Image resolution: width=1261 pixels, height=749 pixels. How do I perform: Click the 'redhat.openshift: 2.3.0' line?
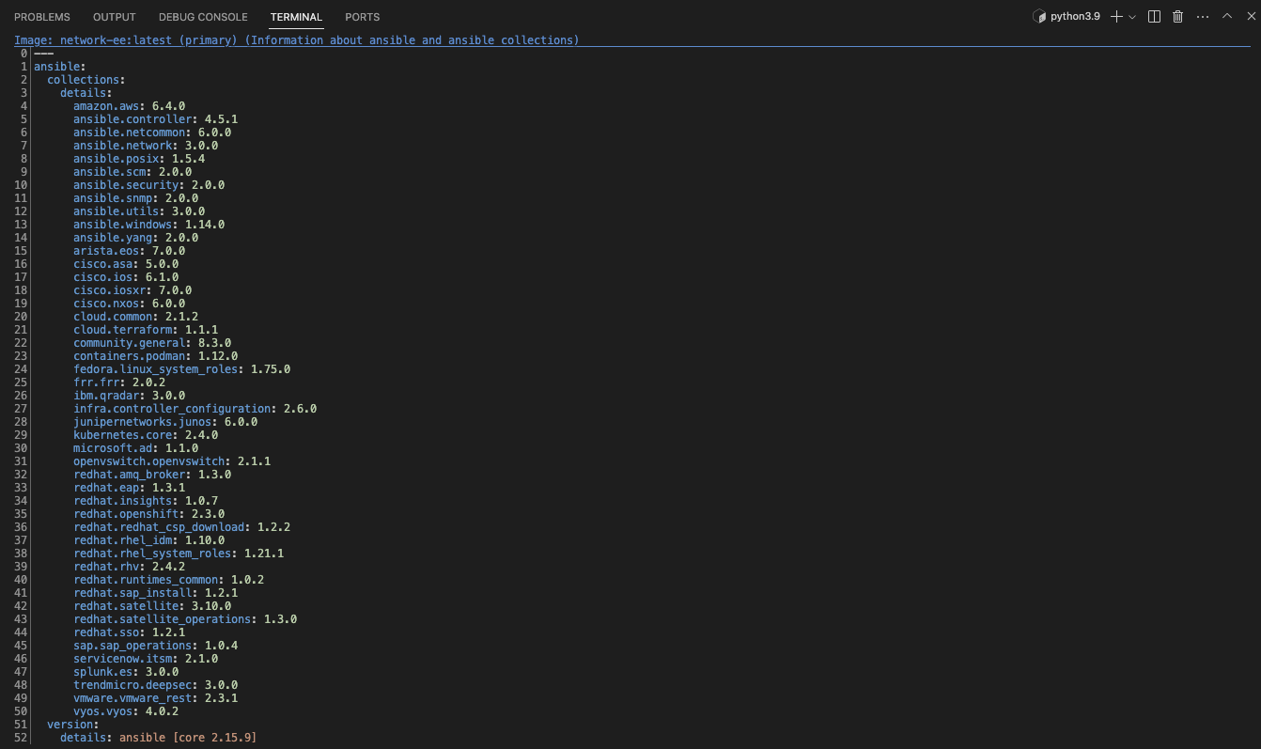coord(149,514)
